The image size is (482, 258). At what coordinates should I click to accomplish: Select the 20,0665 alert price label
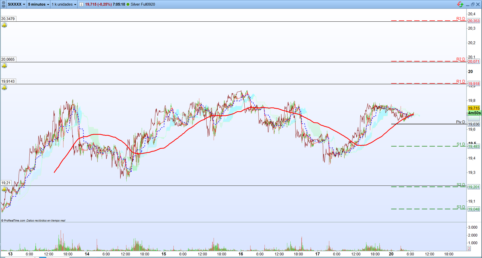[x=8, y=59]
